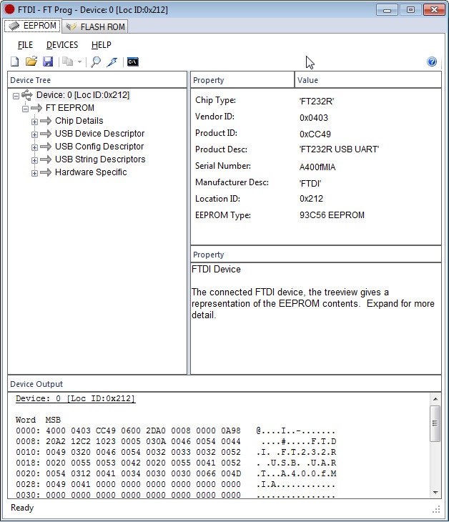Click the Serial Number value A400fMIA
This screenshot has height=522, width=449.
317,167
